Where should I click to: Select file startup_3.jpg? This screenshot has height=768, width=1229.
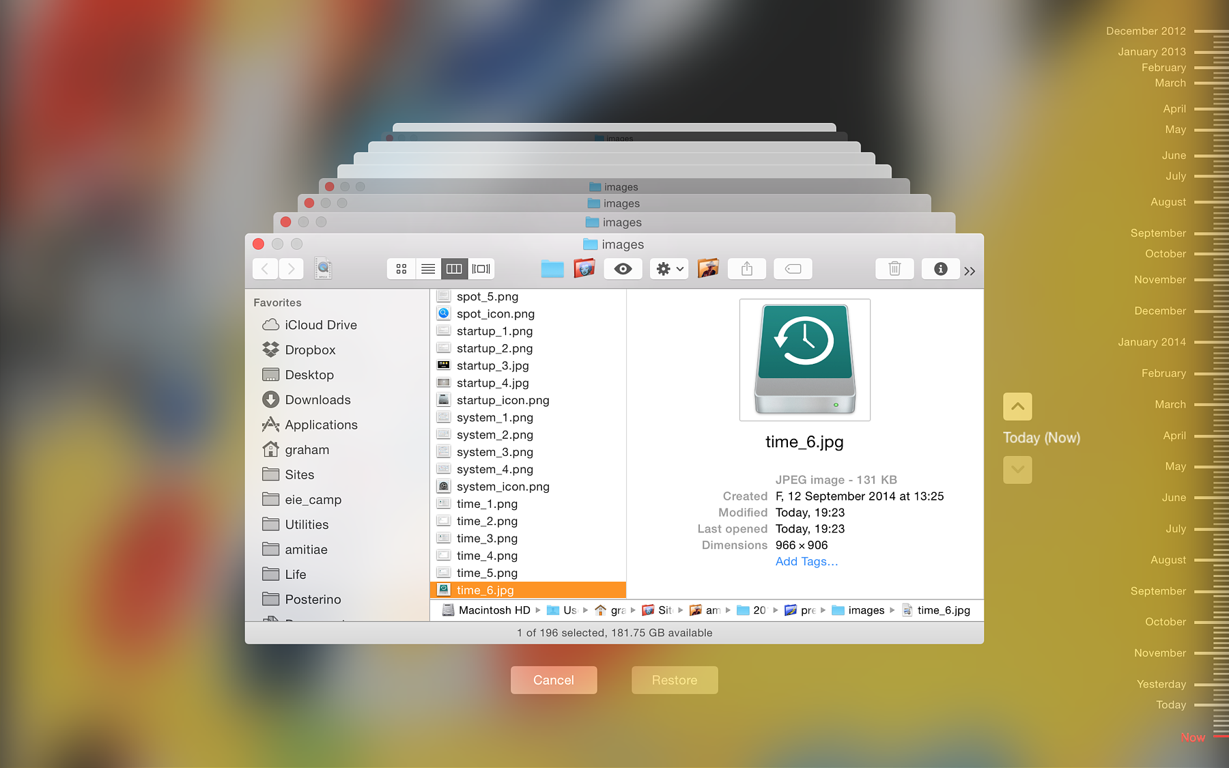528,365
